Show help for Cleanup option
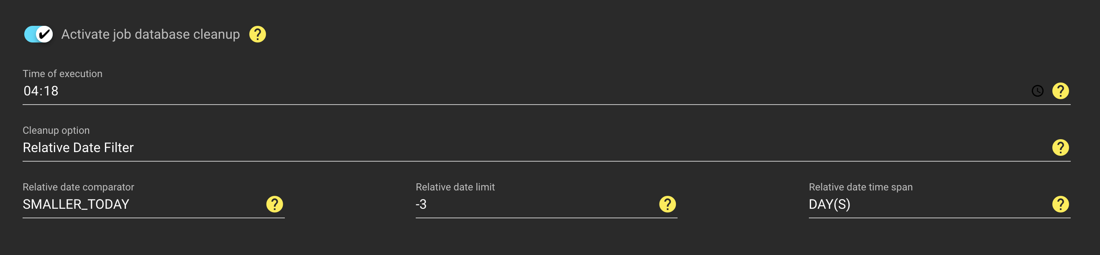The height and width of the screenshot is (255, 1100). point(1060,147)
